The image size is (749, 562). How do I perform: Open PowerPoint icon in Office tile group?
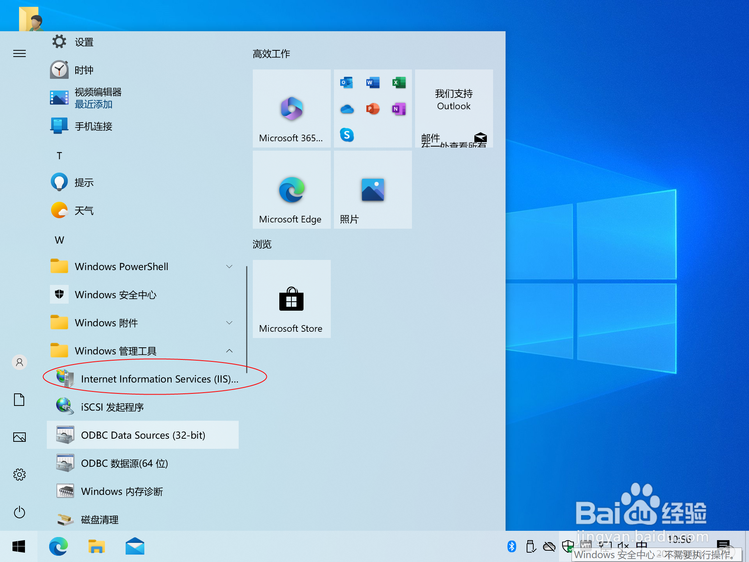(x=373, y=109)
